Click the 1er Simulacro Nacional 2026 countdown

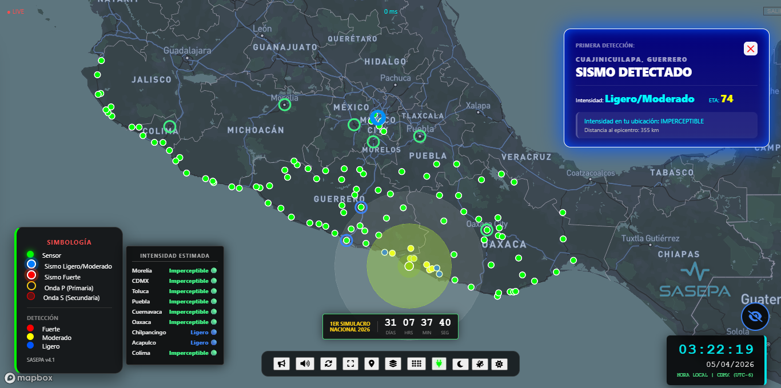click(x=390, y=326)
